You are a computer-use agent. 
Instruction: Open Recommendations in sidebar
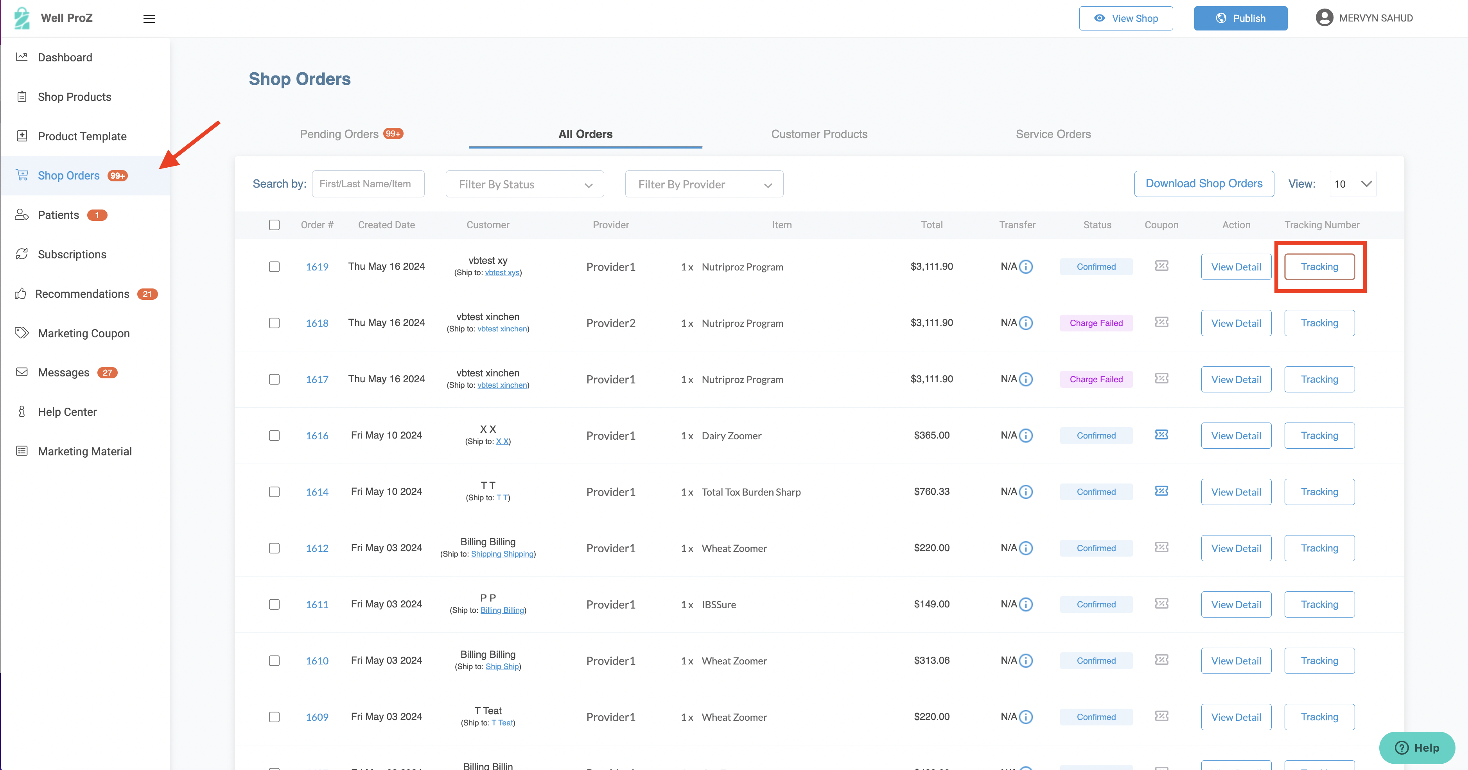[x=82, y=294]
